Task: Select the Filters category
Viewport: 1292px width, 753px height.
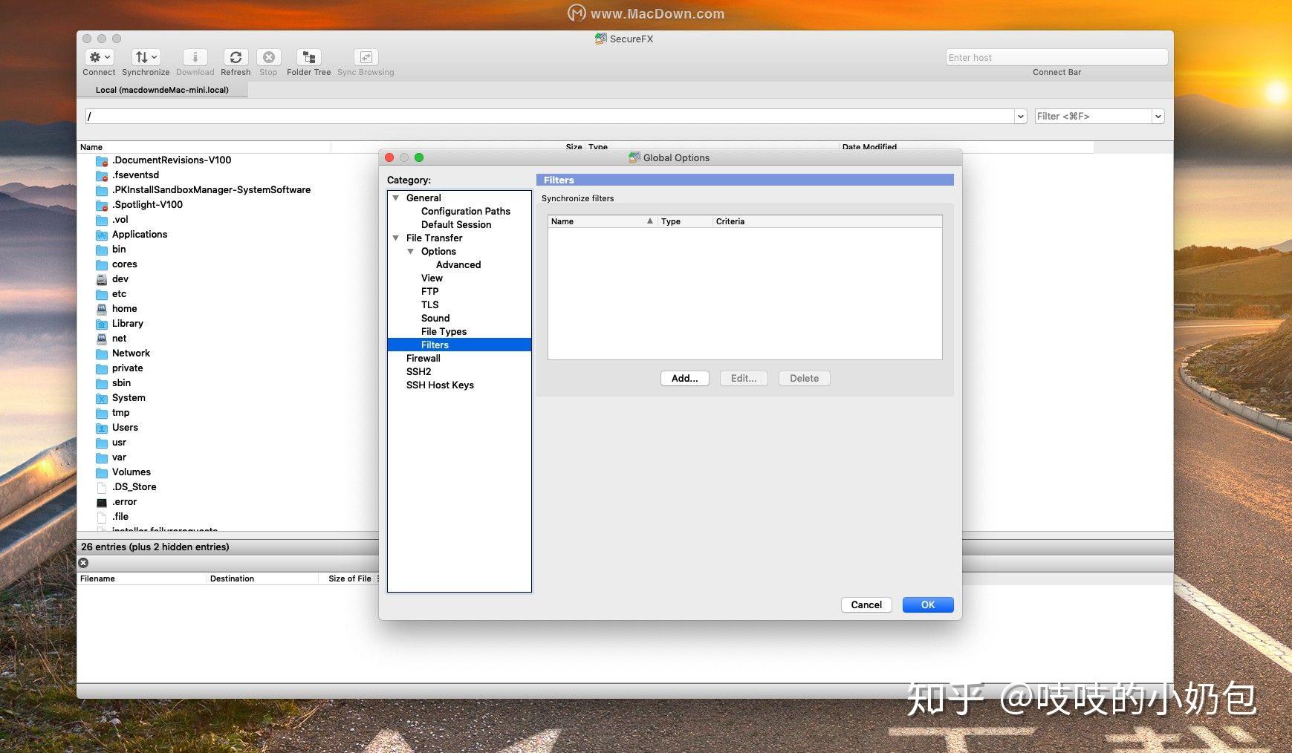Action: [459, 345]
